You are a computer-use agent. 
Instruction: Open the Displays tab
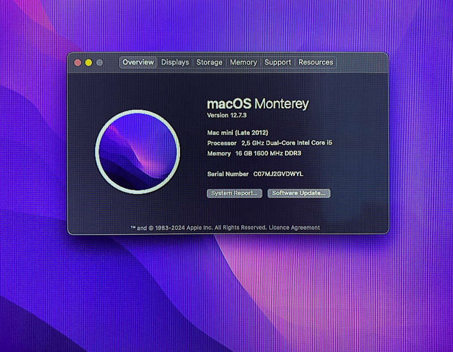[x=175, y=62]
